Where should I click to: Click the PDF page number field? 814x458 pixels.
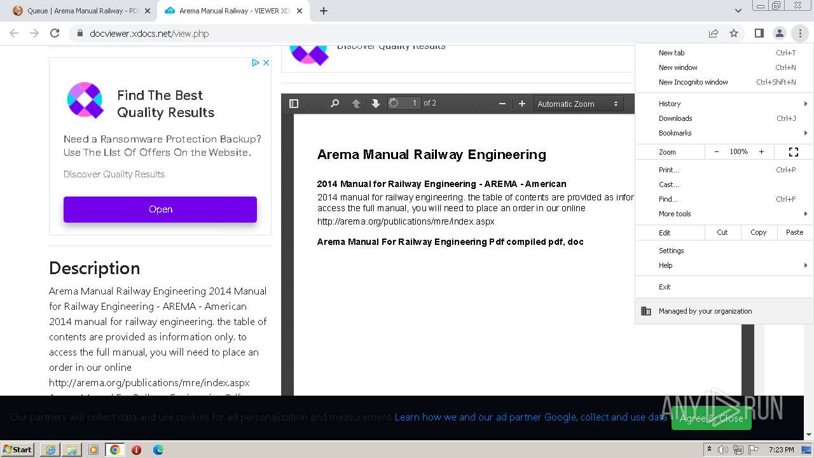coord(404,103)
